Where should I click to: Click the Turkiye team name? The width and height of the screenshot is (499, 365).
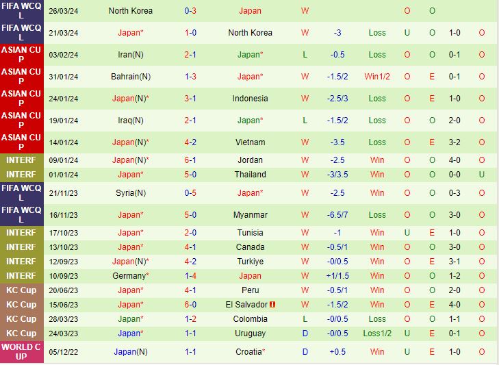click(250, 262)
